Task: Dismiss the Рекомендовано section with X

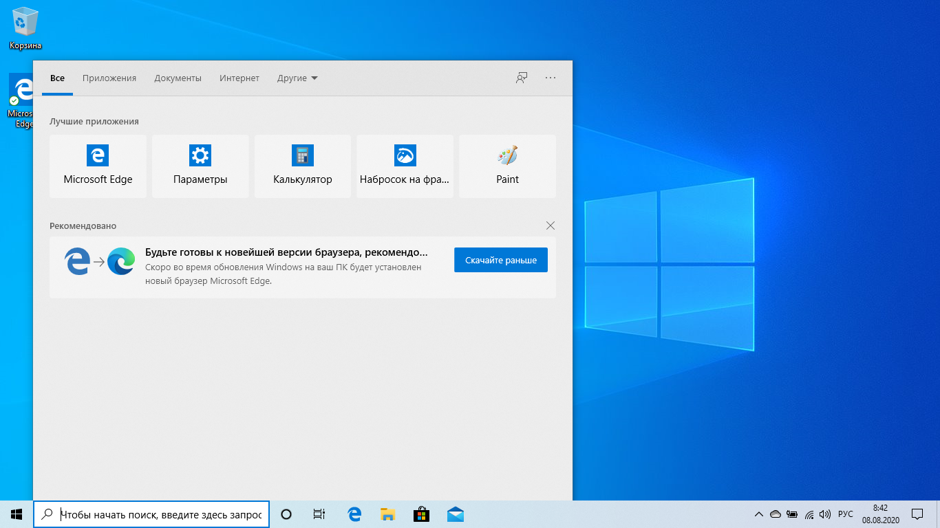Action: pyautogui.click(x=550, y=225)
